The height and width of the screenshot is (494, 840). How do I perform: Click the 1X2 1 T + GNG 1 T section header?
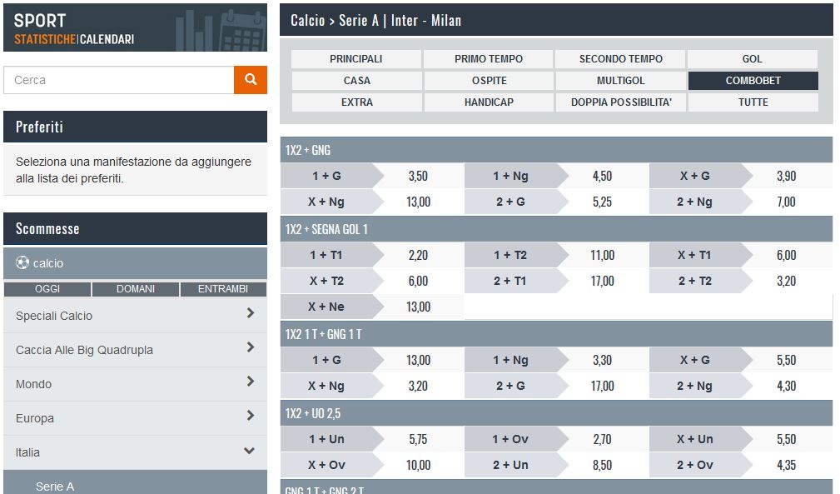pos(557,334)
